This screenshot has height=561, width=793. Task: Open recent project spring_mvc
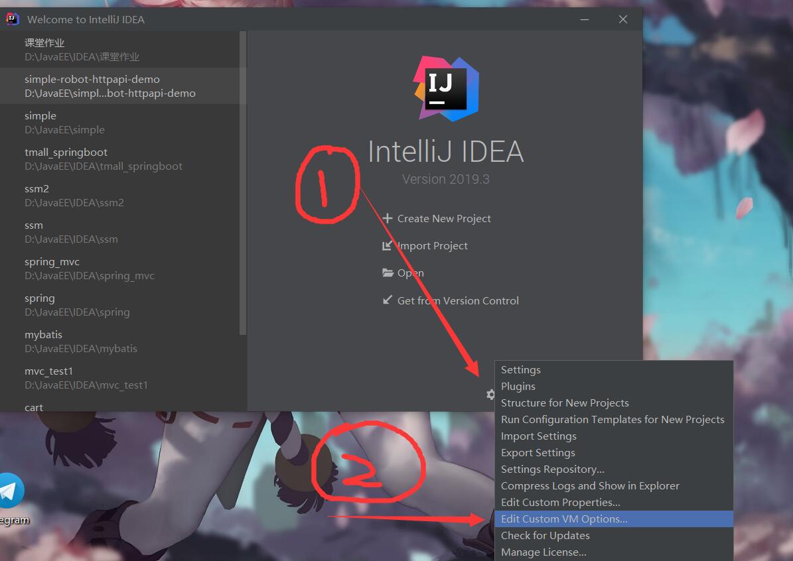coord(120,269)
